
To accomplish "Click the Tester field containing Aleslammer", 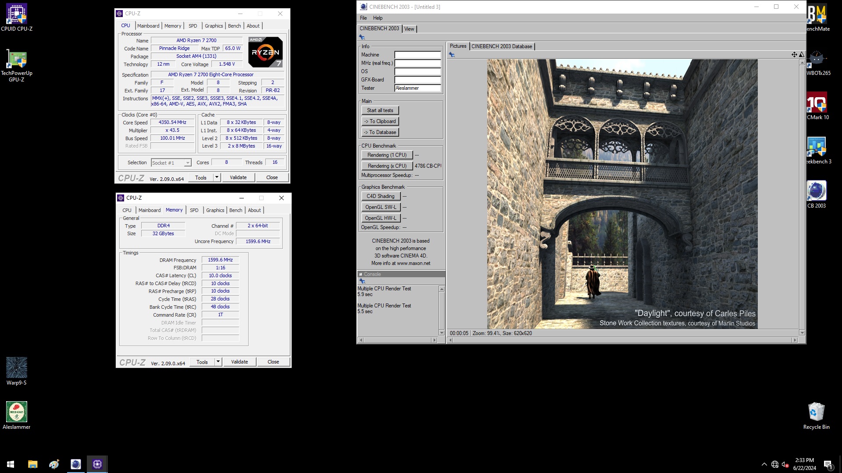I will [x=417, y=88].
